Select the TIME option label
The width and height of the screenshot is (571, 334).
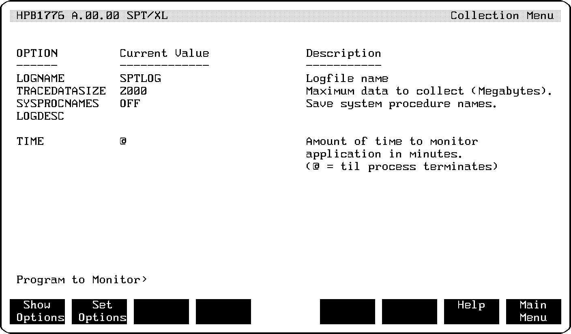30,142
